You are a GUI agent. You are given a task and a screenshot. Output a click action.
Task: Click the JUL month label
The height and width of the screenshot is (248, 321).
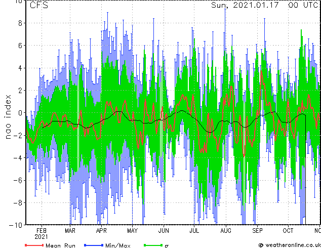(194, 231)
